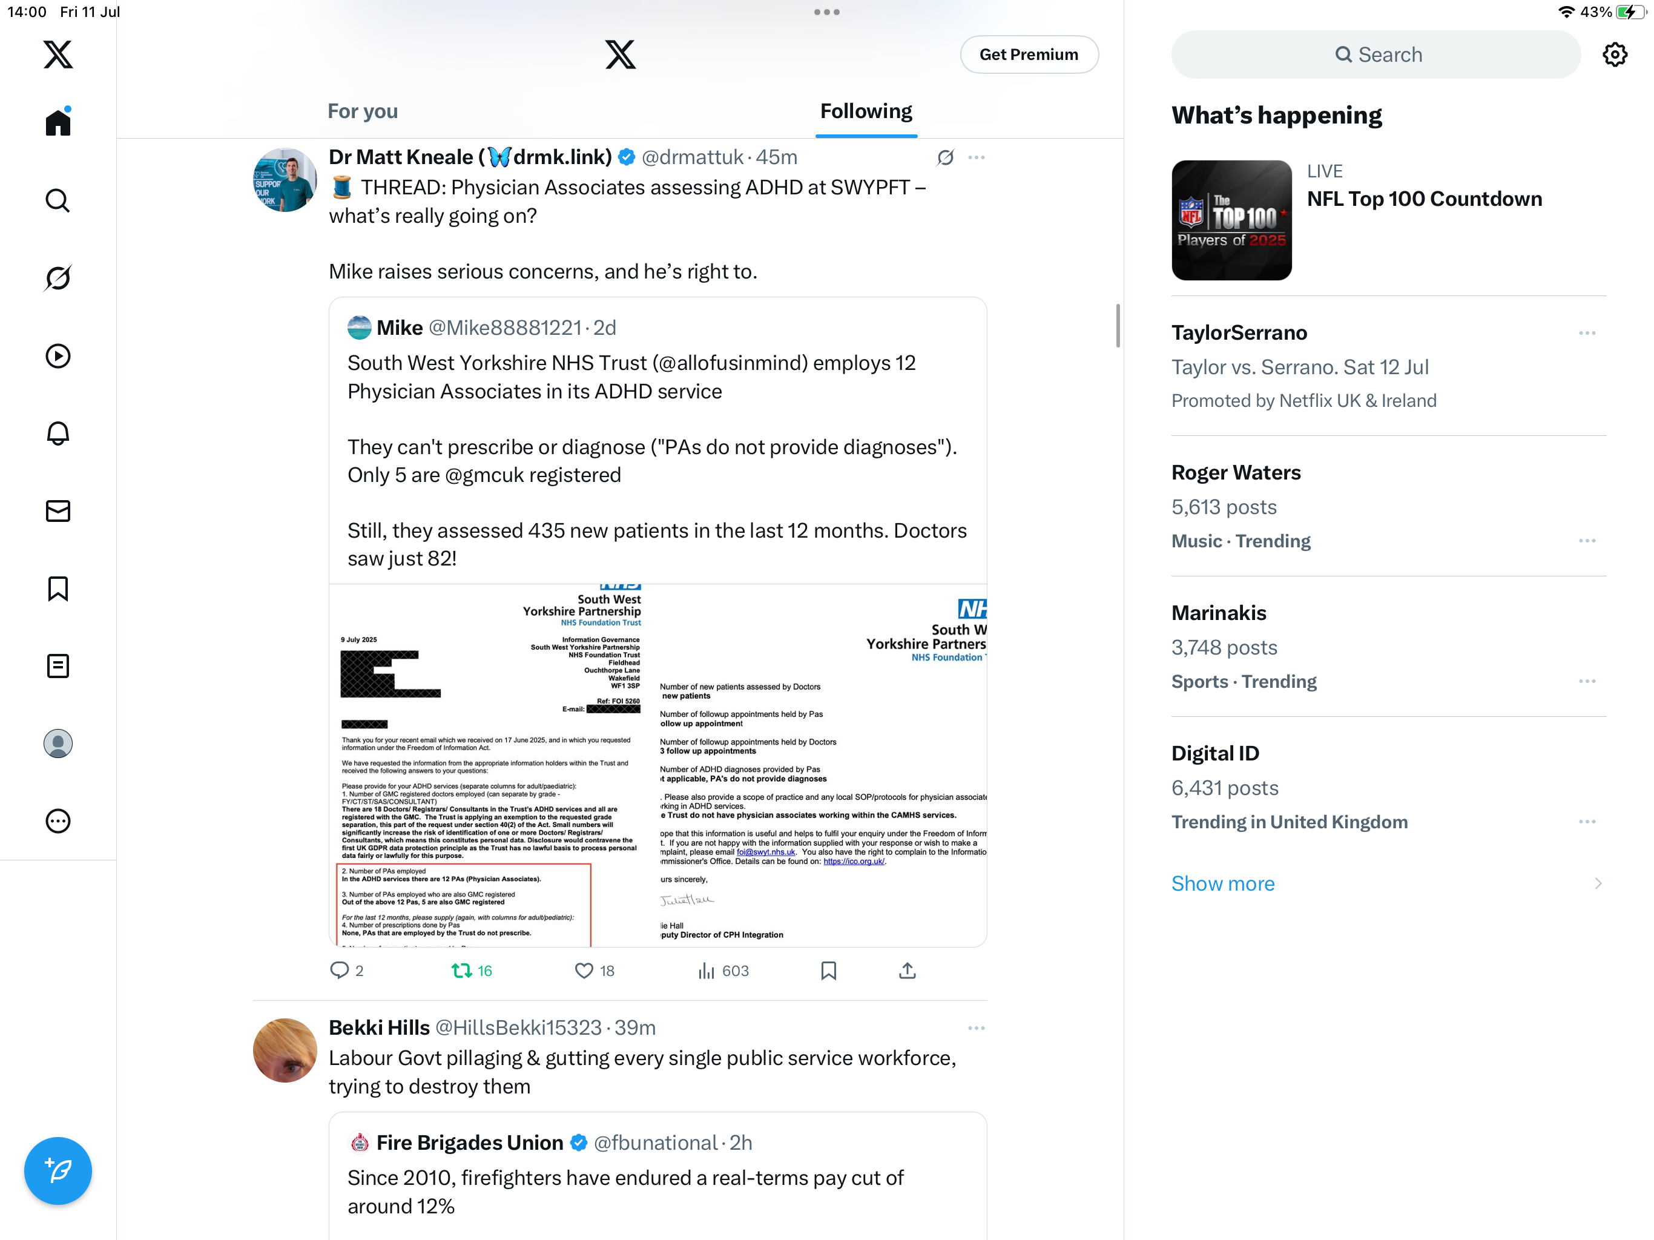The image size is (1654, 1240).
Task: Open more options on Bekki Hills' post
Action: (x=976, y=1027)
